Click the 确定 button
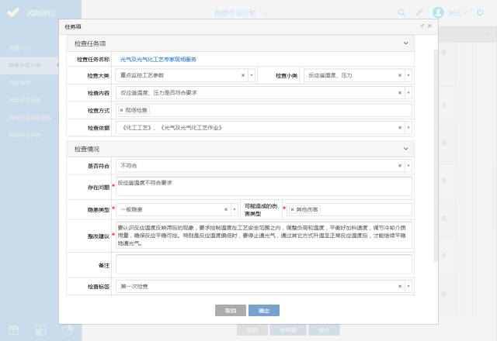This screenshot has height=341, width=497. [264, 310]
